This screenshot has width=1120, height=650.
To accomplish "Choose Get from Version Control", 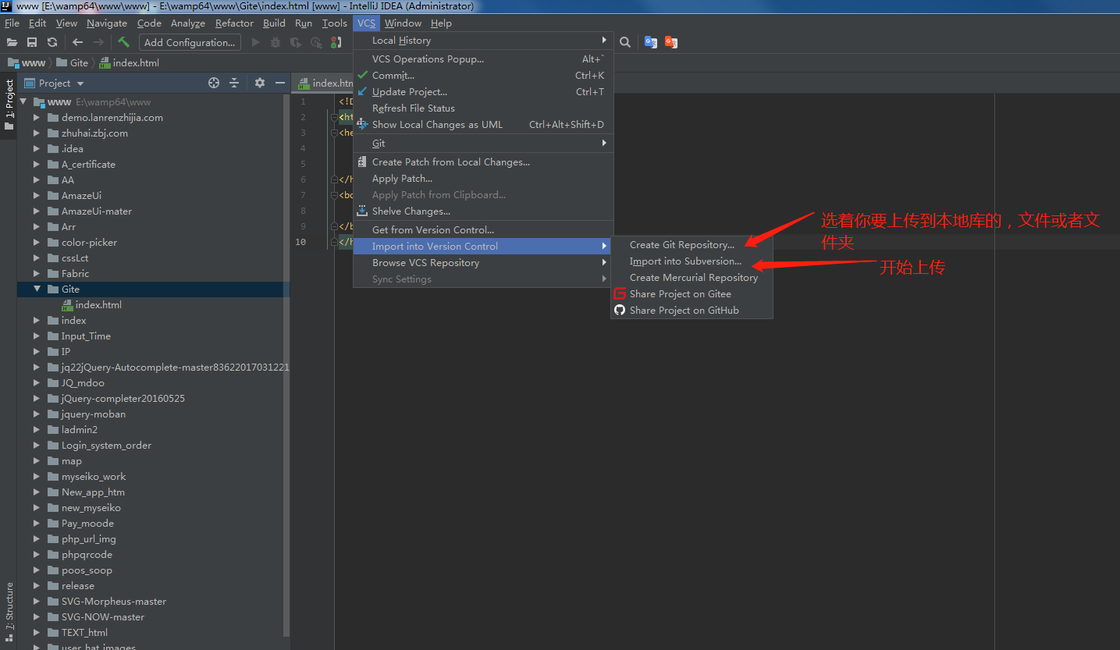I will tap(483, 229).
